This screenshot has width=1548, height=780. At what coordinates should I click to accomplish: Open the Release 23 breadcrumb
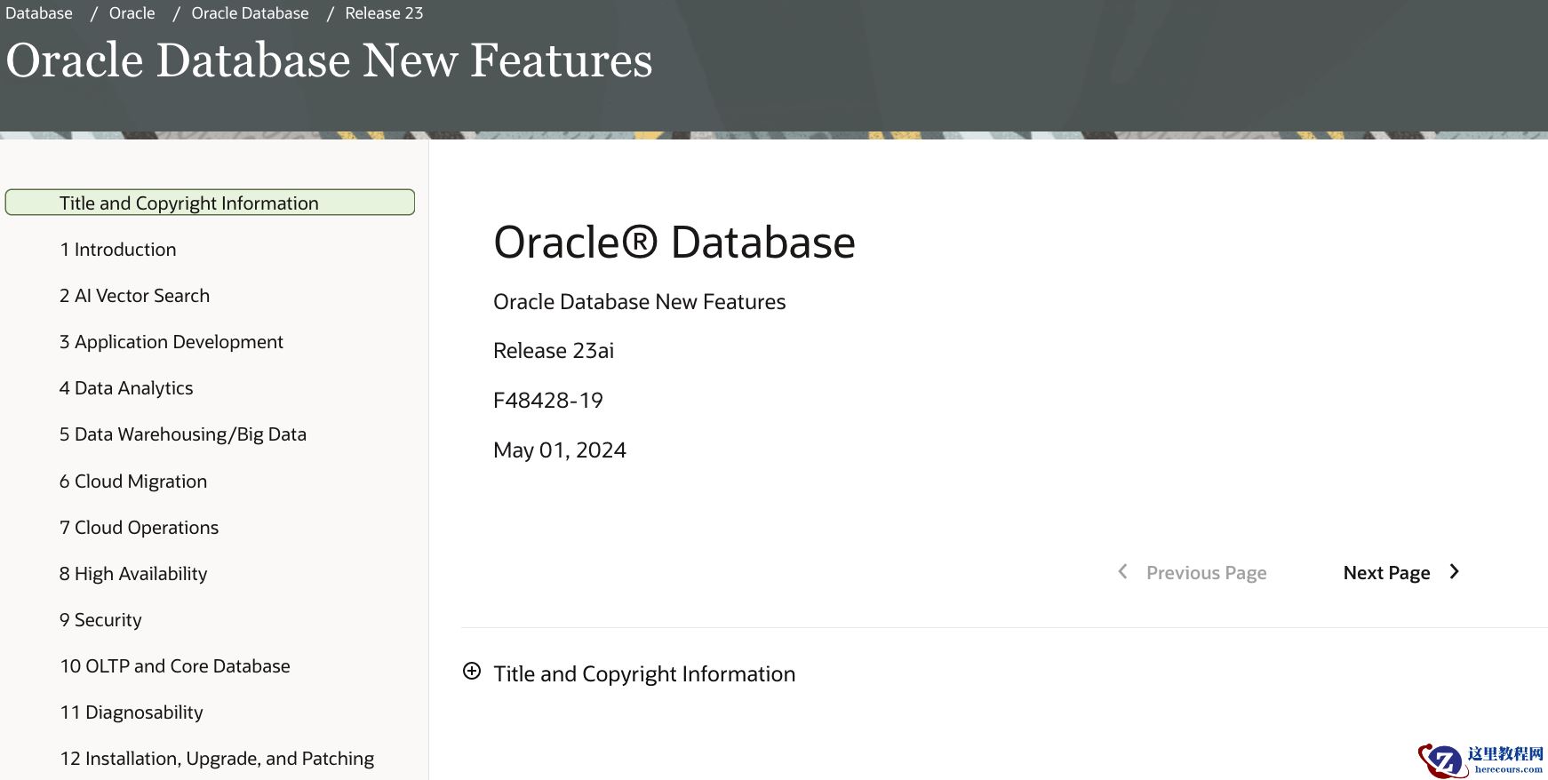point(384,13)
